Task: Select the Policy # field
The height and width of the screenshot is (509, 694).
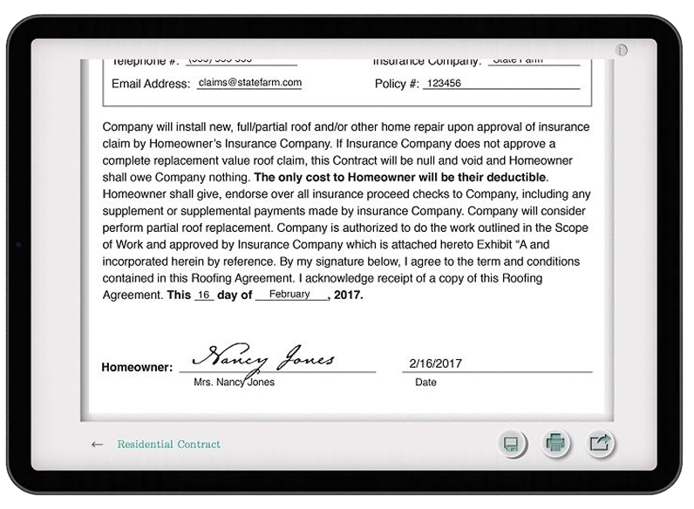Action: pyautogui.click(x=500, y=84)
